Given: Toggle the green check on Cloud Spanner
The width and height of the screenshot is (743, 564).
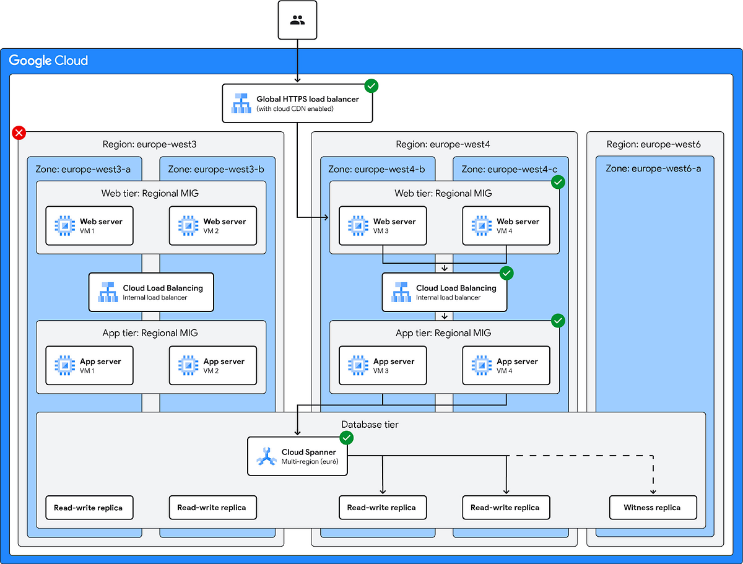Looking at the screenshot, I should [x=346, y=438].
